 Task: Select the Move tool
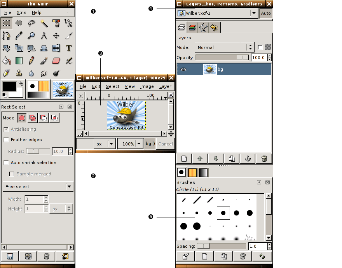56,36
